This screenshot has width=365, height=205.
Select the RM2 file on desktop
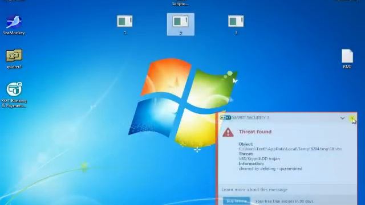point(347,59)
